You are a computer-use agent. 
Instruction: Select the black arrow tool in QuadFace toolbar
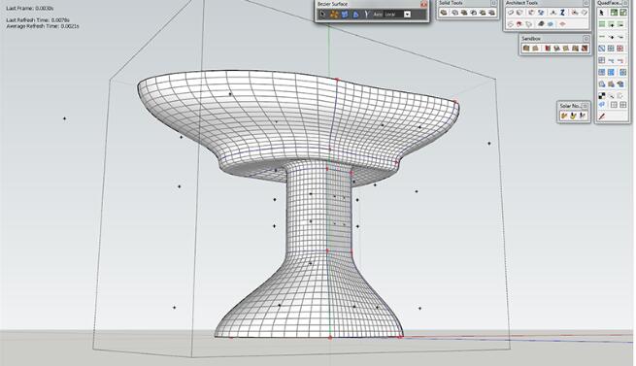coord(601,13)
